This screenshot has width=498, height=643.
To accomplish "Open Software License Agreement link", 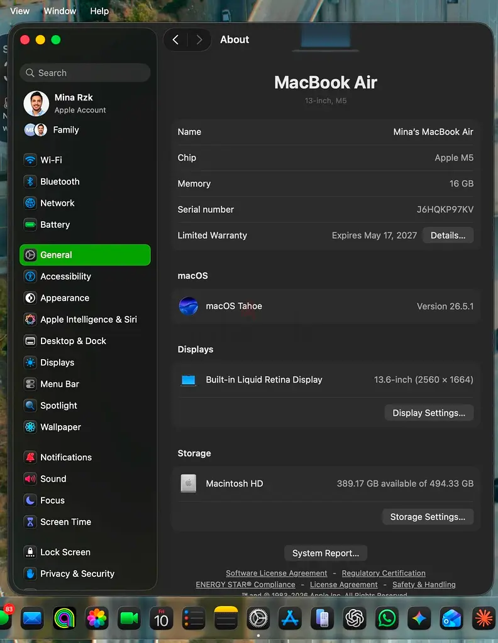I will coord(276,573).
